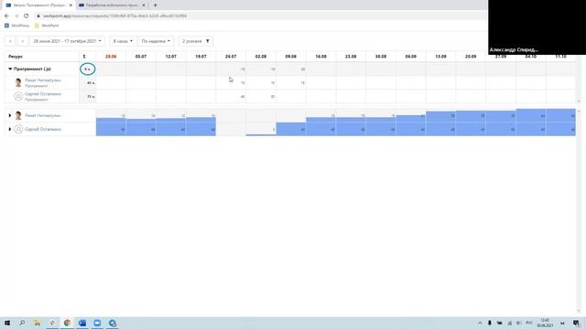Click Сергей's 28.06 workload bar

click(111, 129)
